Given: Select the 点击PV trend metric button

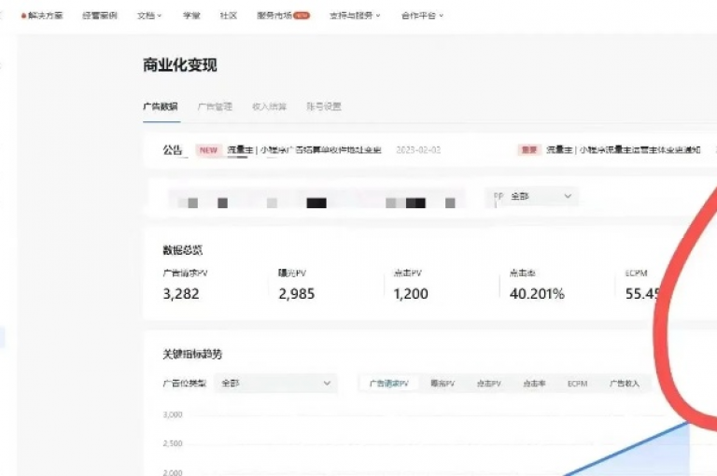Looking at the screenshot, I should click(x=489, y=384).
